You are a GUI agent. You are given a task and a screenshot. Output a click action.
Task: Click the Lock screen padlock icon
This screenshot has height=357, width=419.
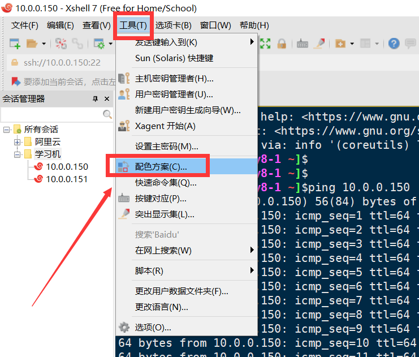click(282, 44)
